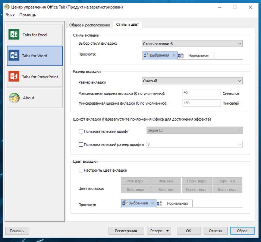
Task: Open the About section in the sidebar
Action: [35, 98]
